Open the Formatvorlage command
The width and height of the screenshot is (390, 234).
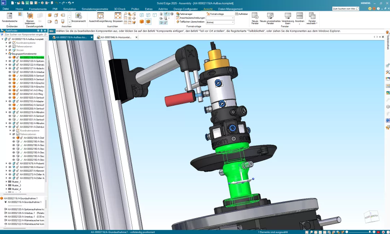[x=215, y=14]
